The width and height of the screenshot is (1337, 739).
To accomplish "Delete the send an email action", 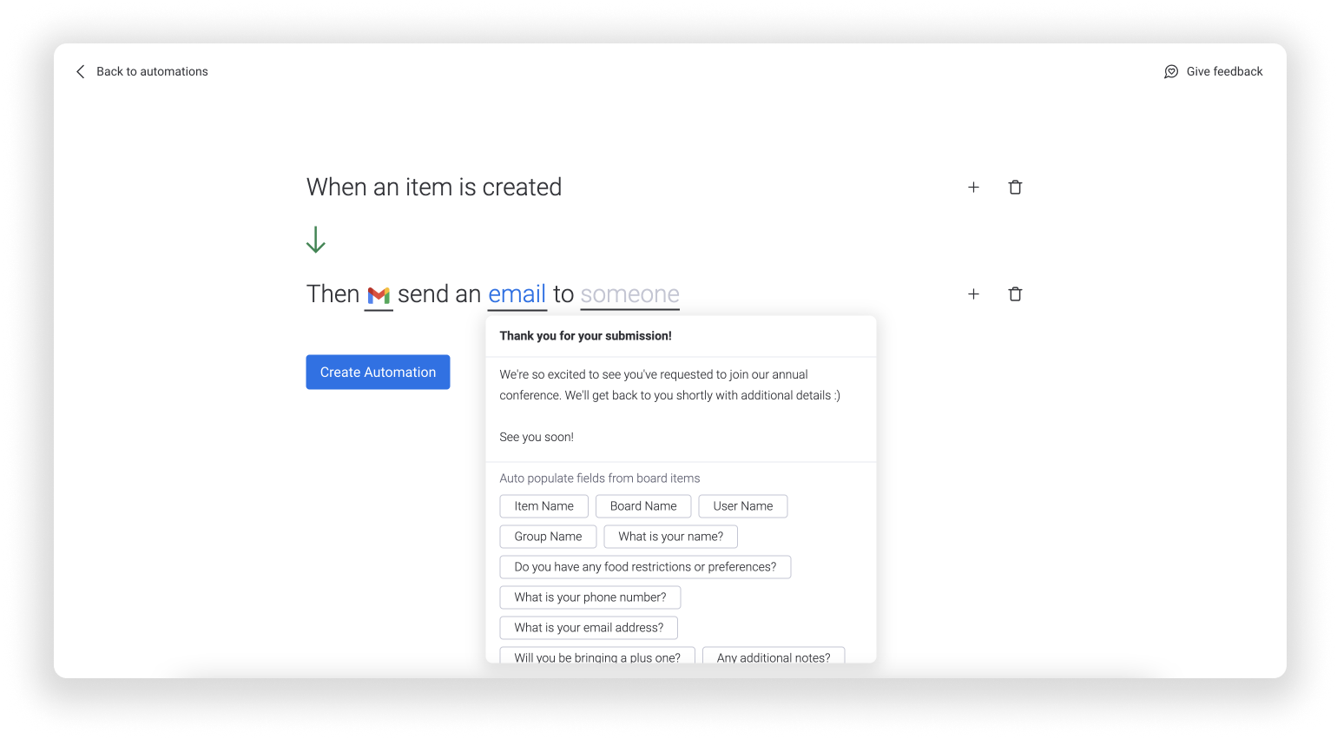I will (1015, 294).
